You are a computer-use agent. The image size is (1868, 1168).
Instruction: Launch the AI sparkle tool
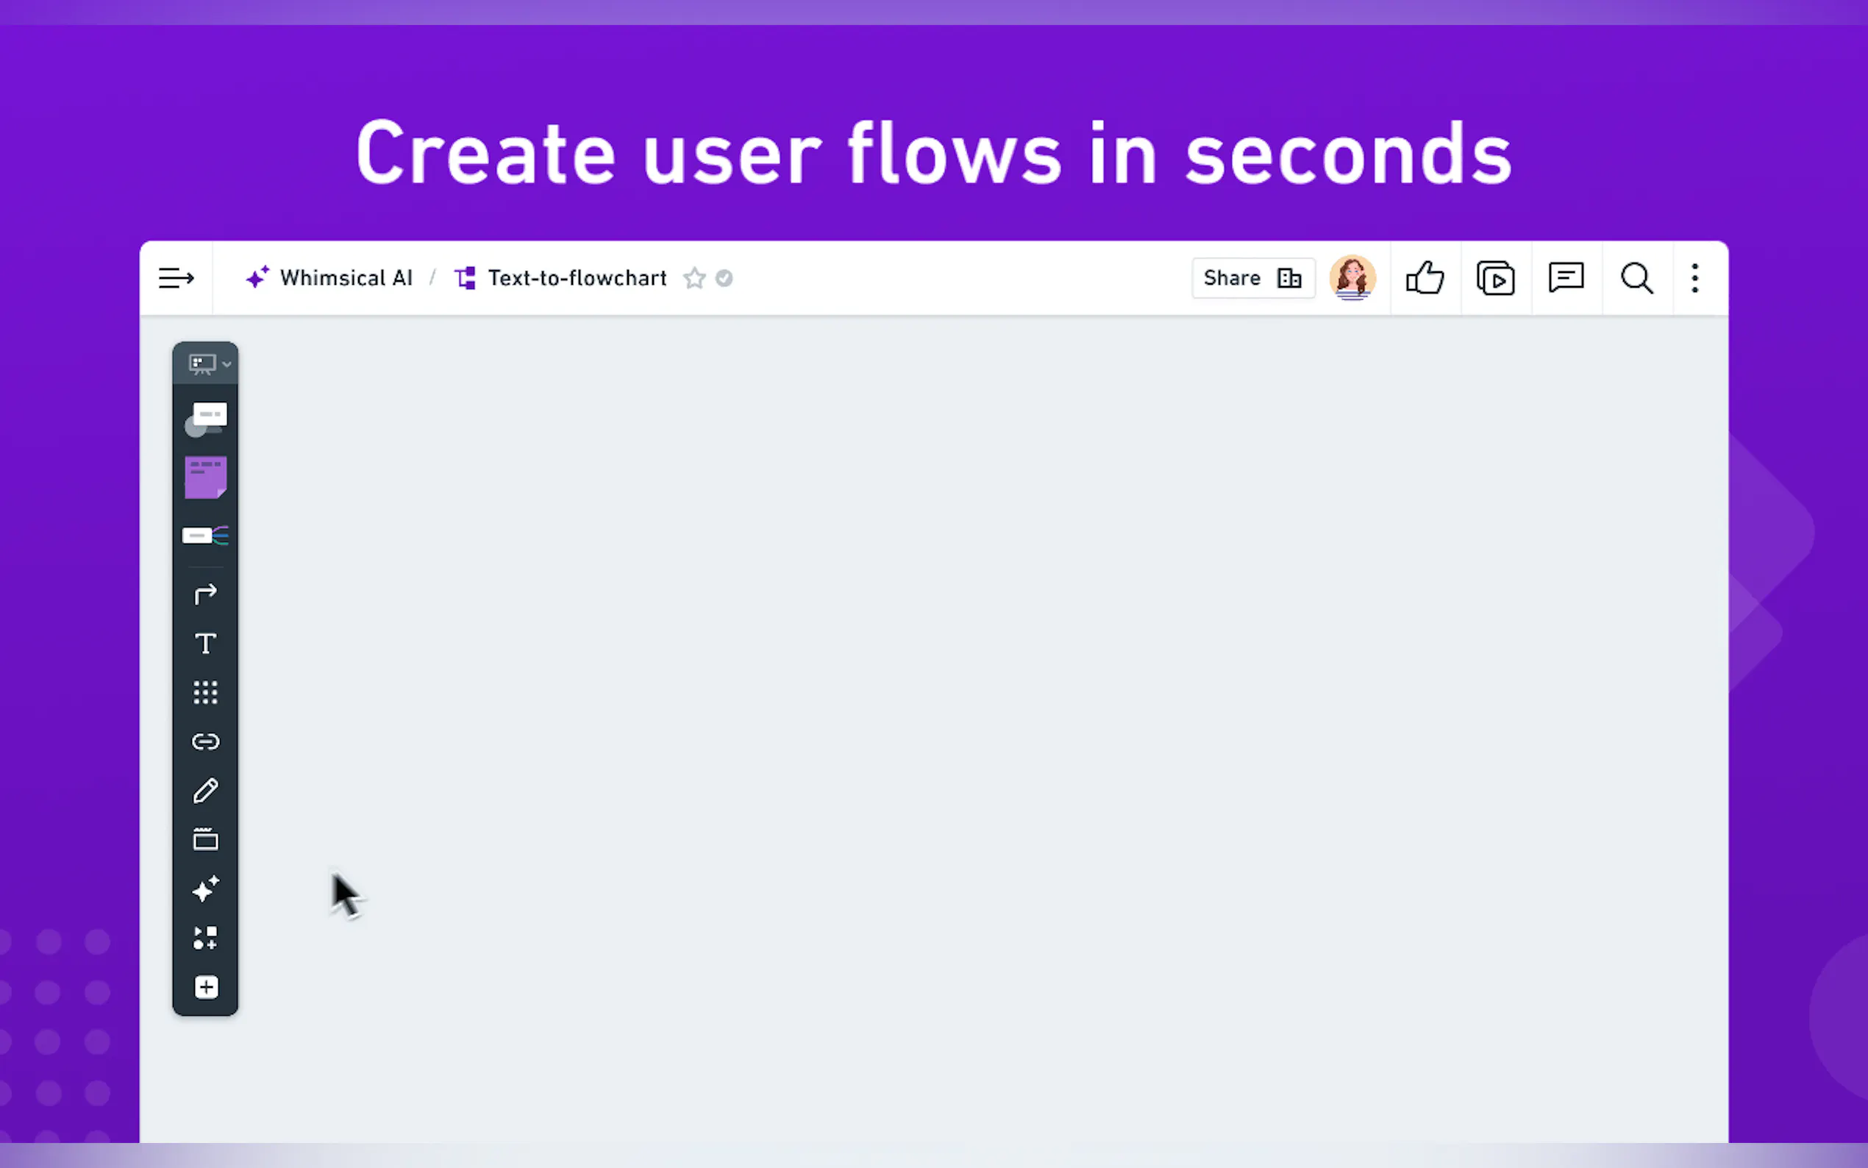pos(205,889)
